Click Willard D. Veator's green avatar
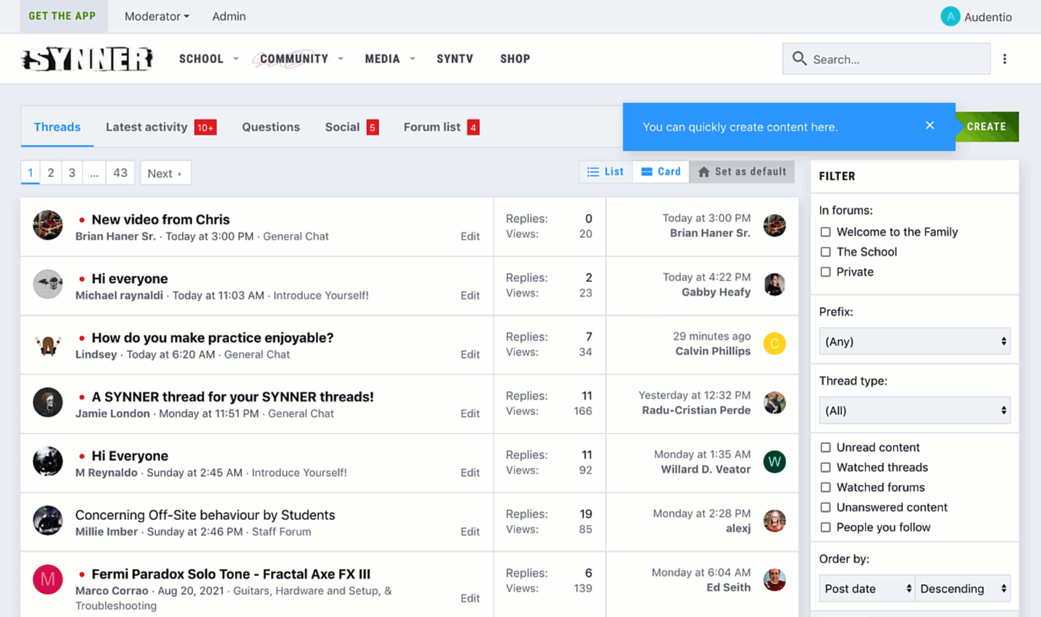The width and height of the screenshot is (1041, 617). point(774,462)
